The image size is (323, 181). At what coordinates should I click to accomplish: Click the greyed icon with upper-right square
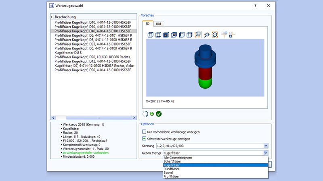click(x=224, y=34)
